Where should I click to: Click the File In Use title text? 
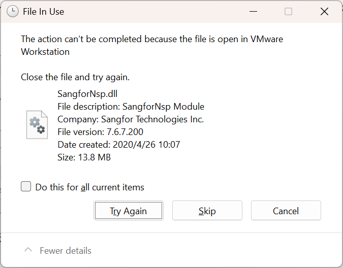[44, 12]
